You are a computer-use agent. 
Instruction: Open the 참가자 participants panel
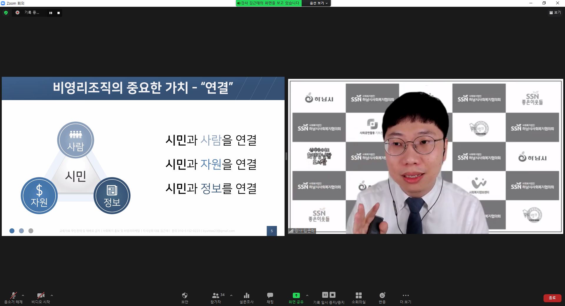click(x=216, y=297)
